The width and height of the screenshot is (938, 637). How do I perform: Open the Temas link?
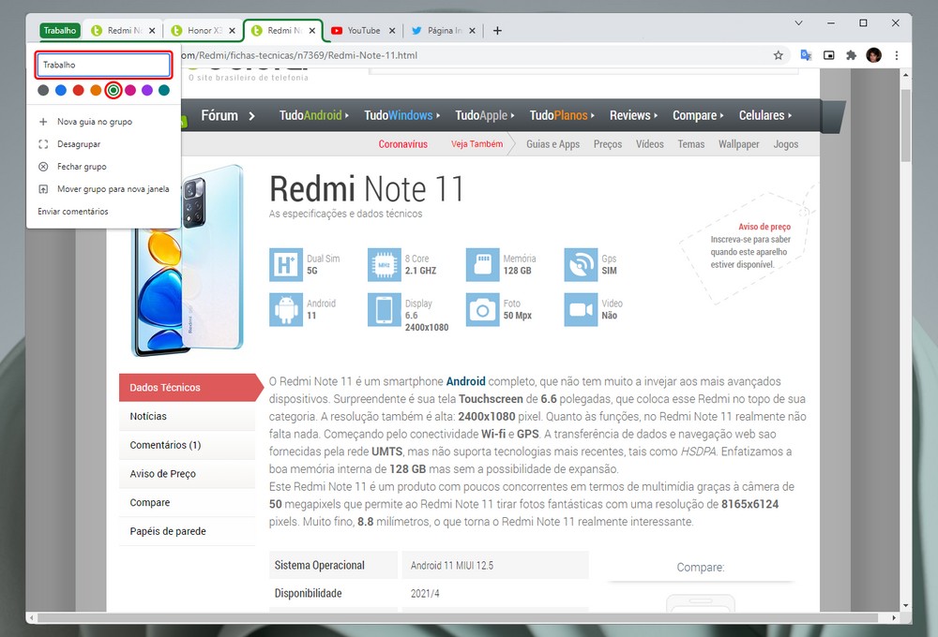(x=691, y=144)
